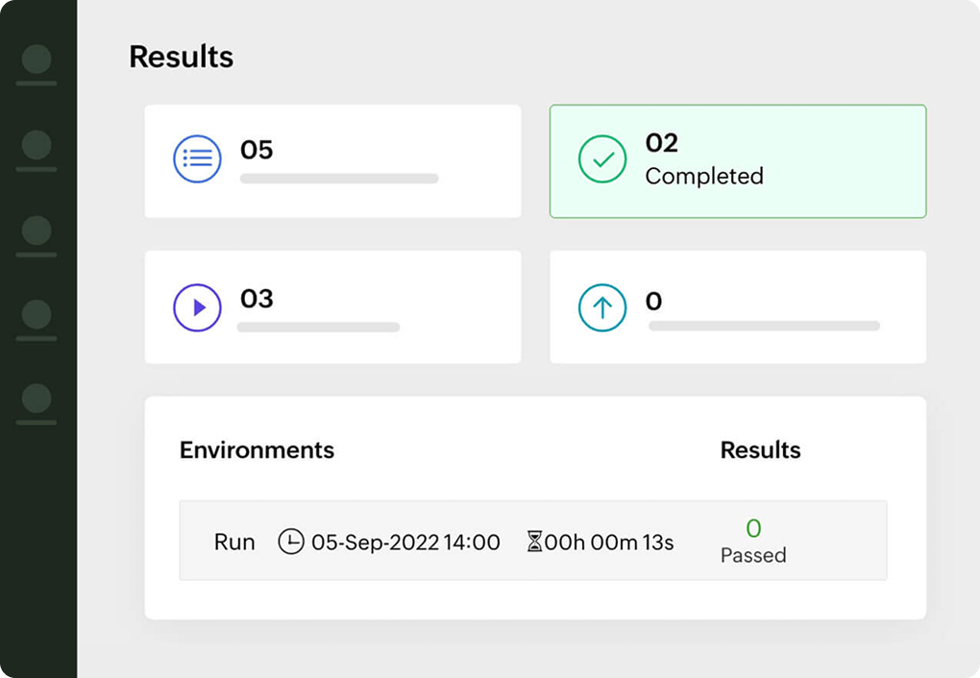Select the Environments section label
The width and height of the screenshot is (980, 678).
coord(257,449)
